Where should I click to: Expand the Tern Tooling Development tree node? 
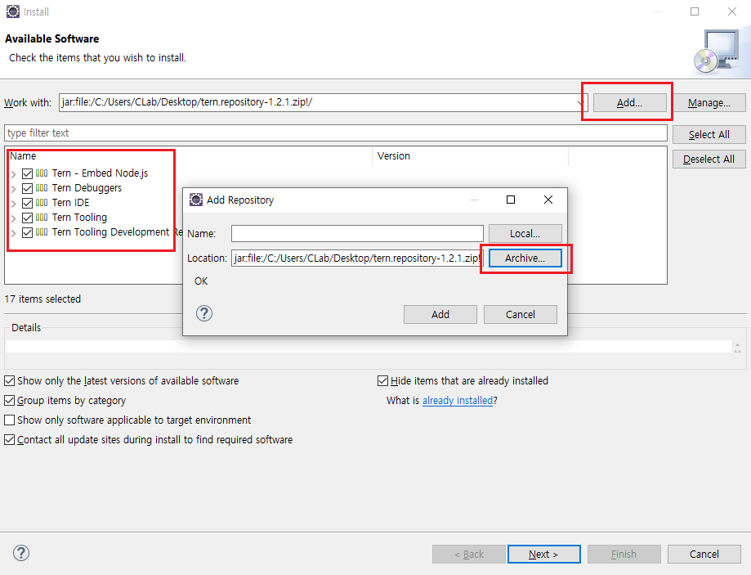pos(14,234)
